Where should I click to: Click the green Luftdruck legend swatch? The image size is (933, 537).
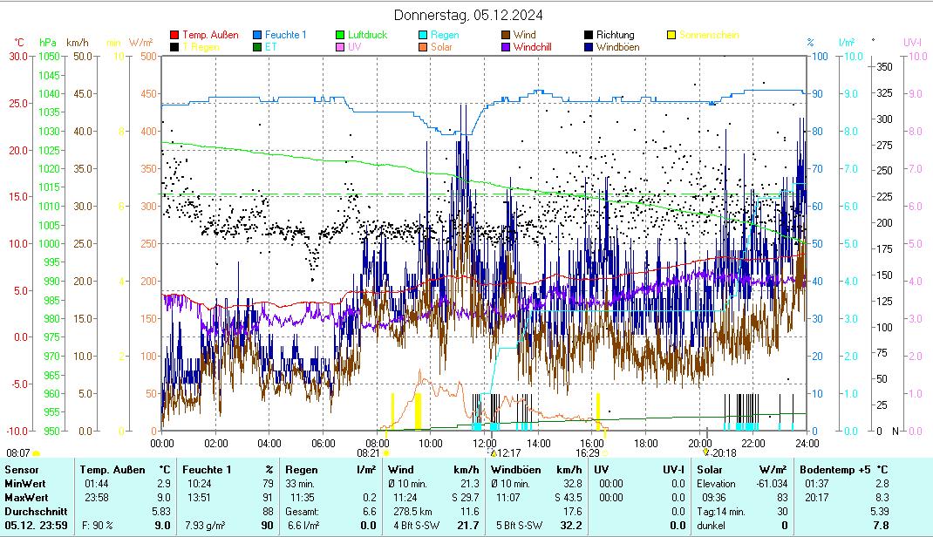340,35
